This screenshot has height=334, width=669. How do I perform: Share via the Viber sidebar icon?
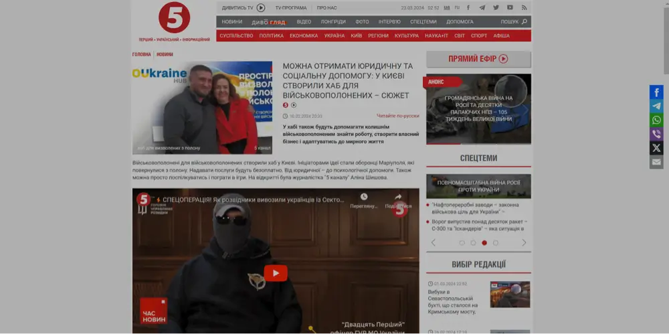656,134
